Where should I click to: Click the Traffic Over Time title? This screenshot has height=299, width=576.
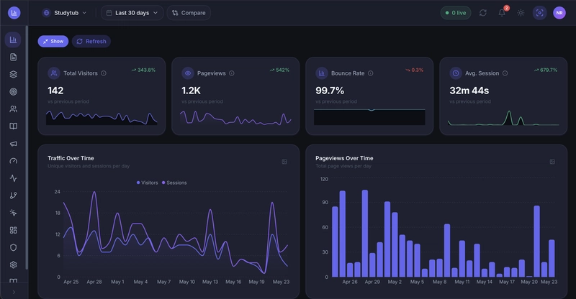pyautogui.click(x=71, y=158)
